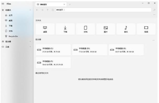Open search with the magnifier icon
The width and height of the screenshot is (159, 103).
click(154, 10)
